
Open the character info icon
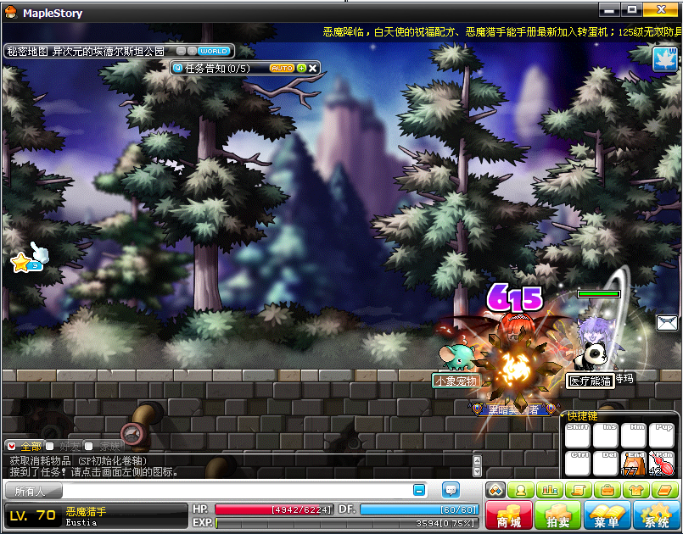[x=521, y=491]
